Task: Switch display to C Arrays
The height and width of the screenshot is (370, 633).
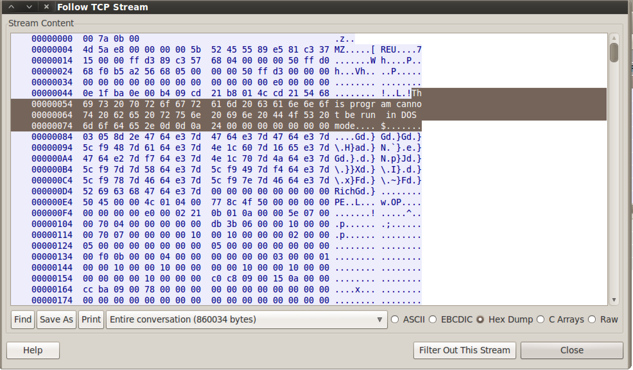Action: click(541, 320)
